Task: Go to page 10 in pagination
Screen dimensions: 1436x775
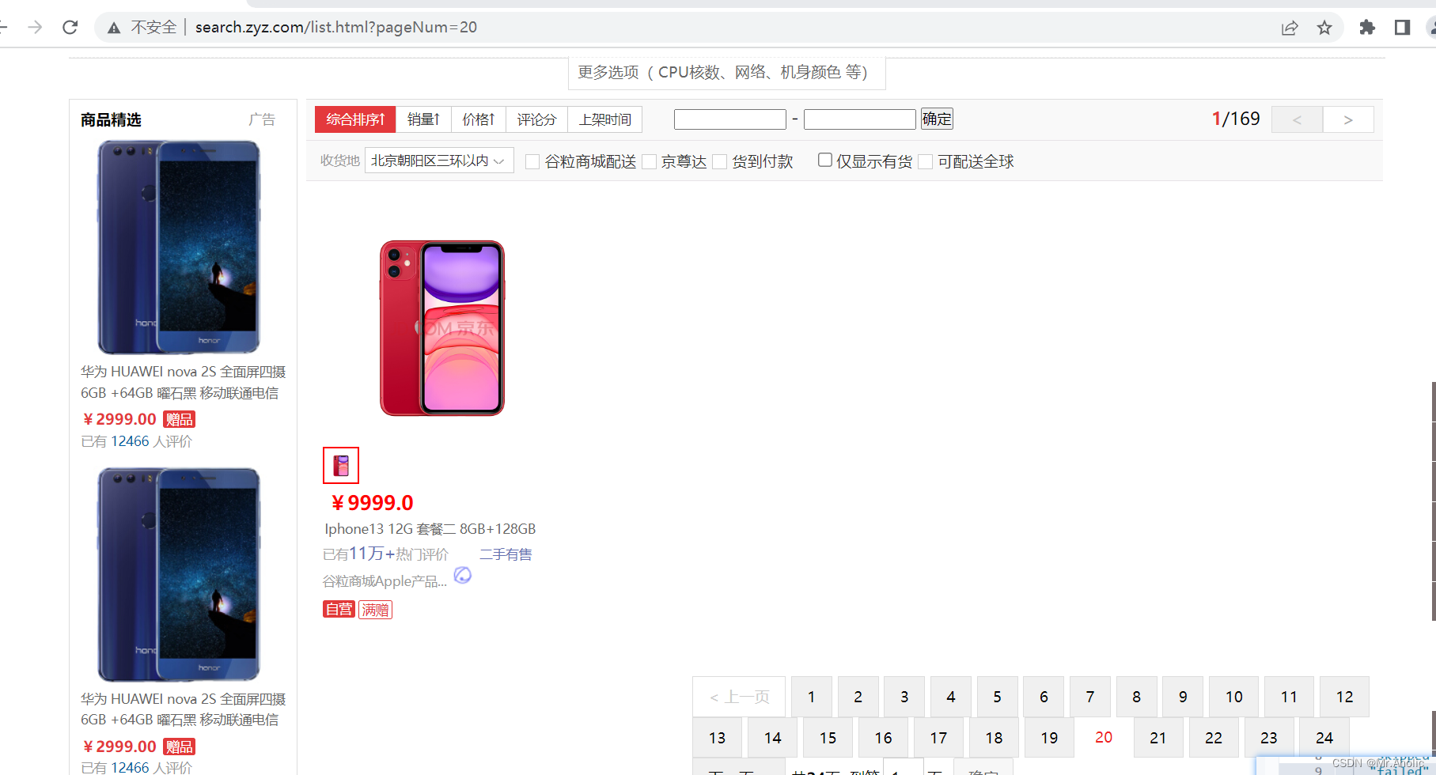Action: tap(1234, 697)
